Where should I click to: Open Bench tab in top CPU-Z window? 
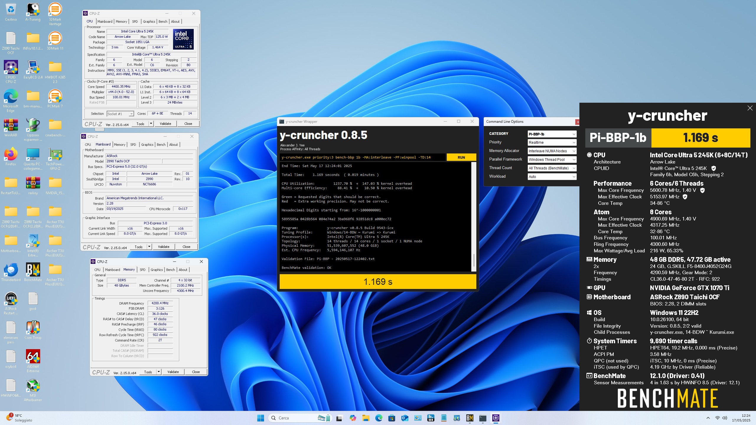tap(163, 22)
